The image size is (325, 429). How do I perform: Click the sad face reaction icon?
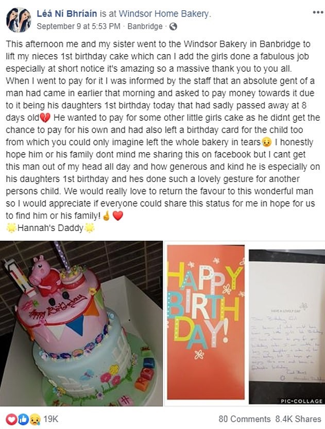click(35, 419)
